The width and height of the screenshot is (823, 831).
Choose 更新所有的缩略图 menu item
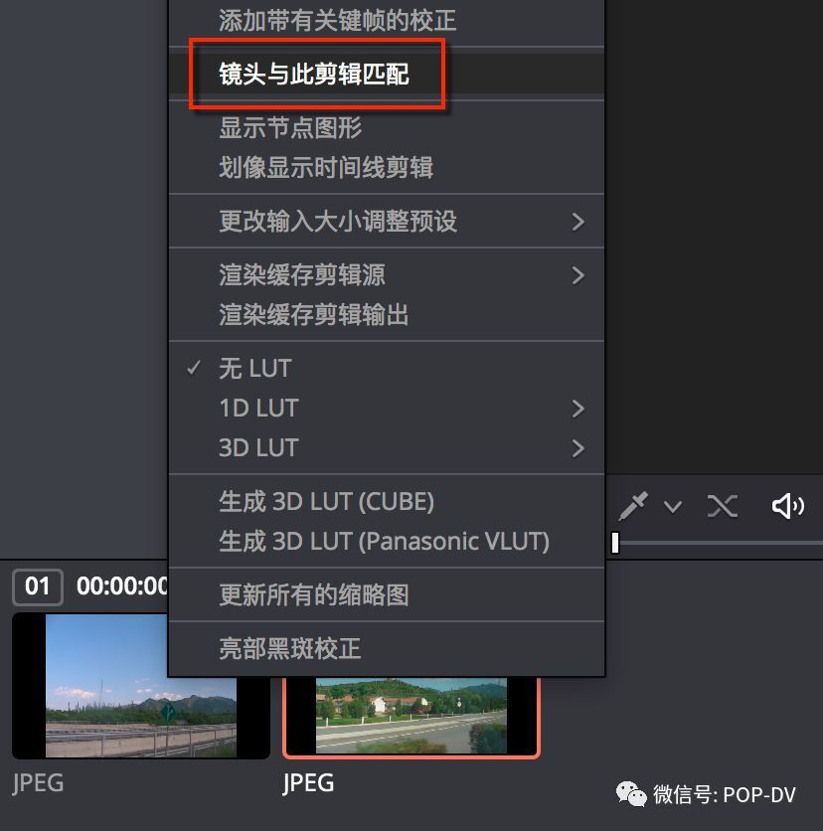[387, 594]
